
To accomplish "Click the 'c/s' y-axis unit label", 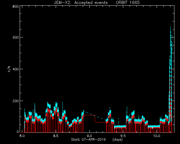I will 9,69.
